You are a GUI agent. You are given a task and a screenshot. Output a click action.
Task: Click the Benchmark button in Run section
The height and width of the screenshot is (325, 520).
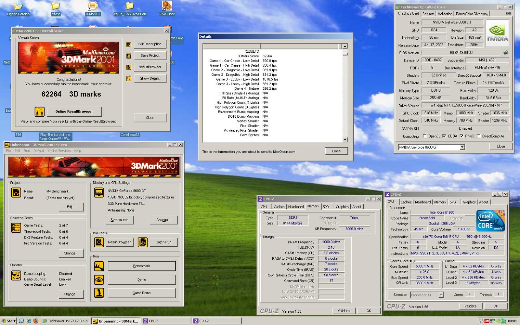click(x=142, y=266)
